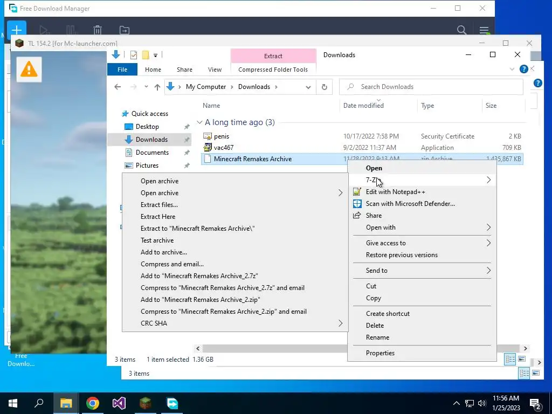Choose Edit with Notepad++
Viewport: 552px width, 414px height.
click(x=395, y=192)
